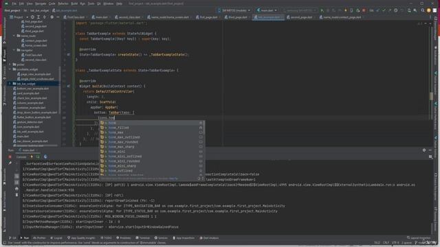Click the Hot Restart icon in Run panel

coord(38,157)
